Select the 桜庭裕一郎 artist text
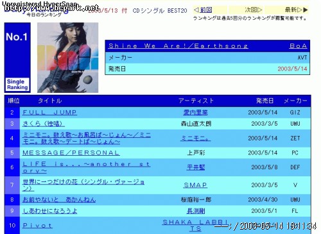The image size is (321, 234). click(196, 199)
